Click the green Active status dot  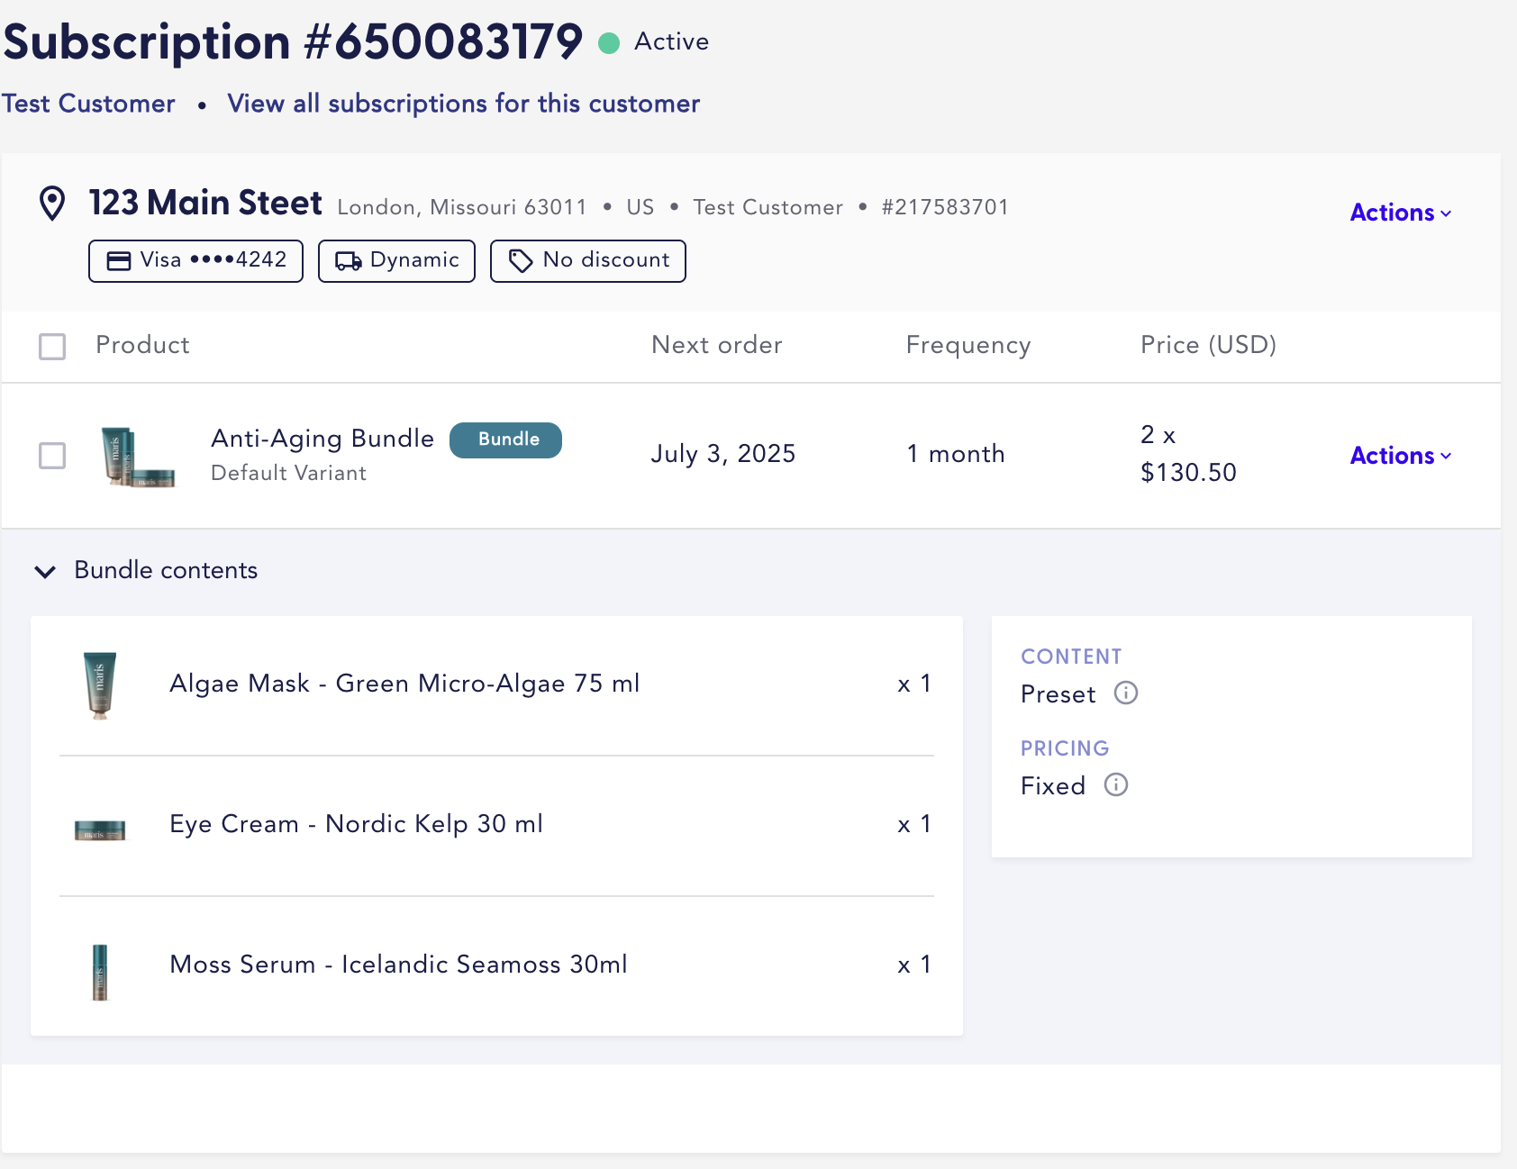[x=609, y=43]
